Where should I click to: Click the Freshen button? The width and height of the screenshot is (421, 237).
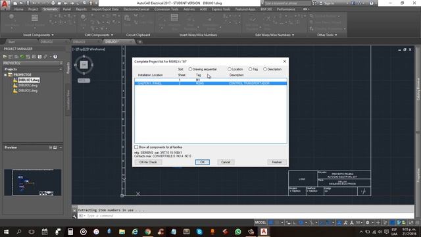pyautogui.click(x=277, y=162)
